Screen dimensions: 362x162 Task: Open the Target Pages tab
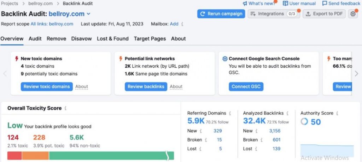150,39
